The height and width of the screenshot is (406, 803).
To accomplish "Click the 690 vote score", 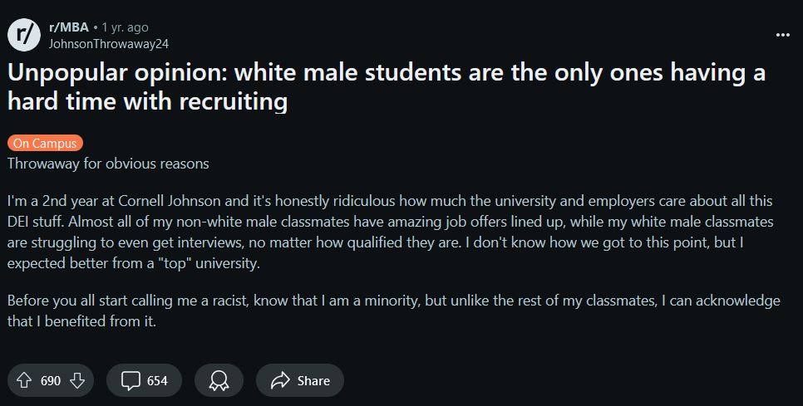I will point(51,381).
